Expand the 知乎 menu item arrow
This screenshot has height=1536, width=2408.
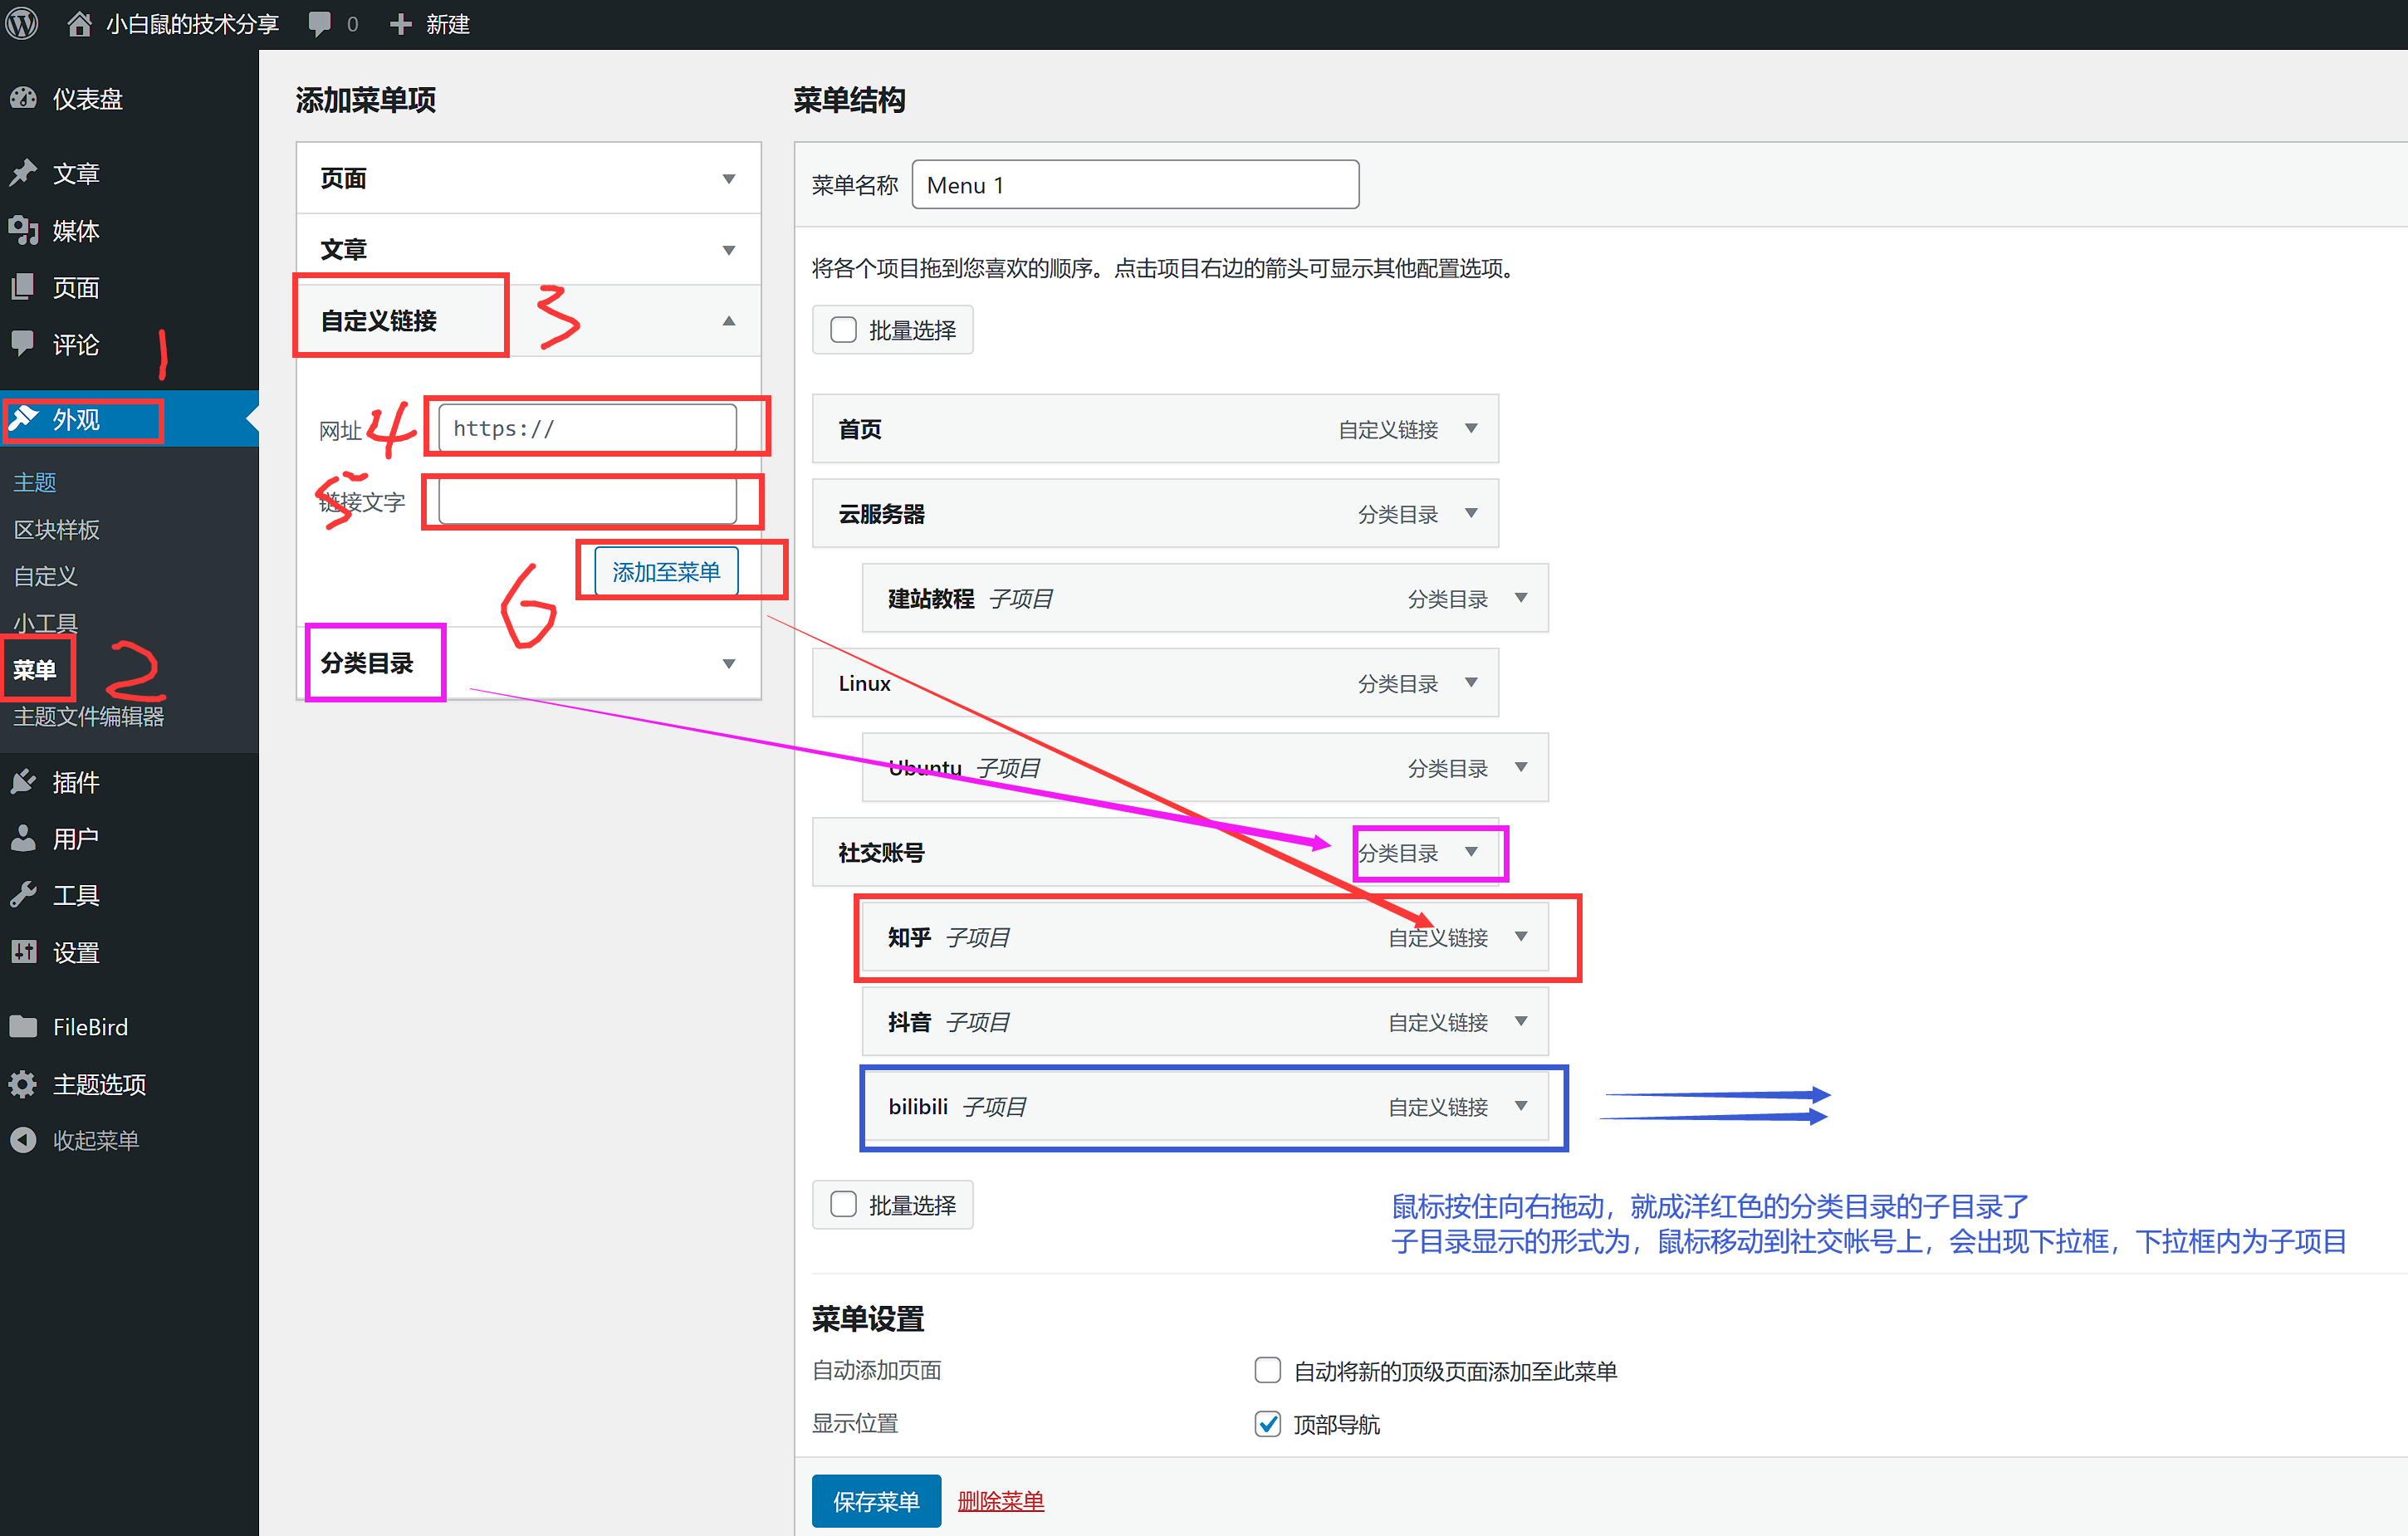pos(1521,936)
